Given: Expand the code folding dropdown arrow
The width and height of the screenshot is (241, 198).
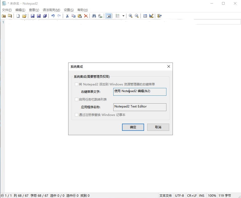Looking at the screenshot, I should pos(123,16).
